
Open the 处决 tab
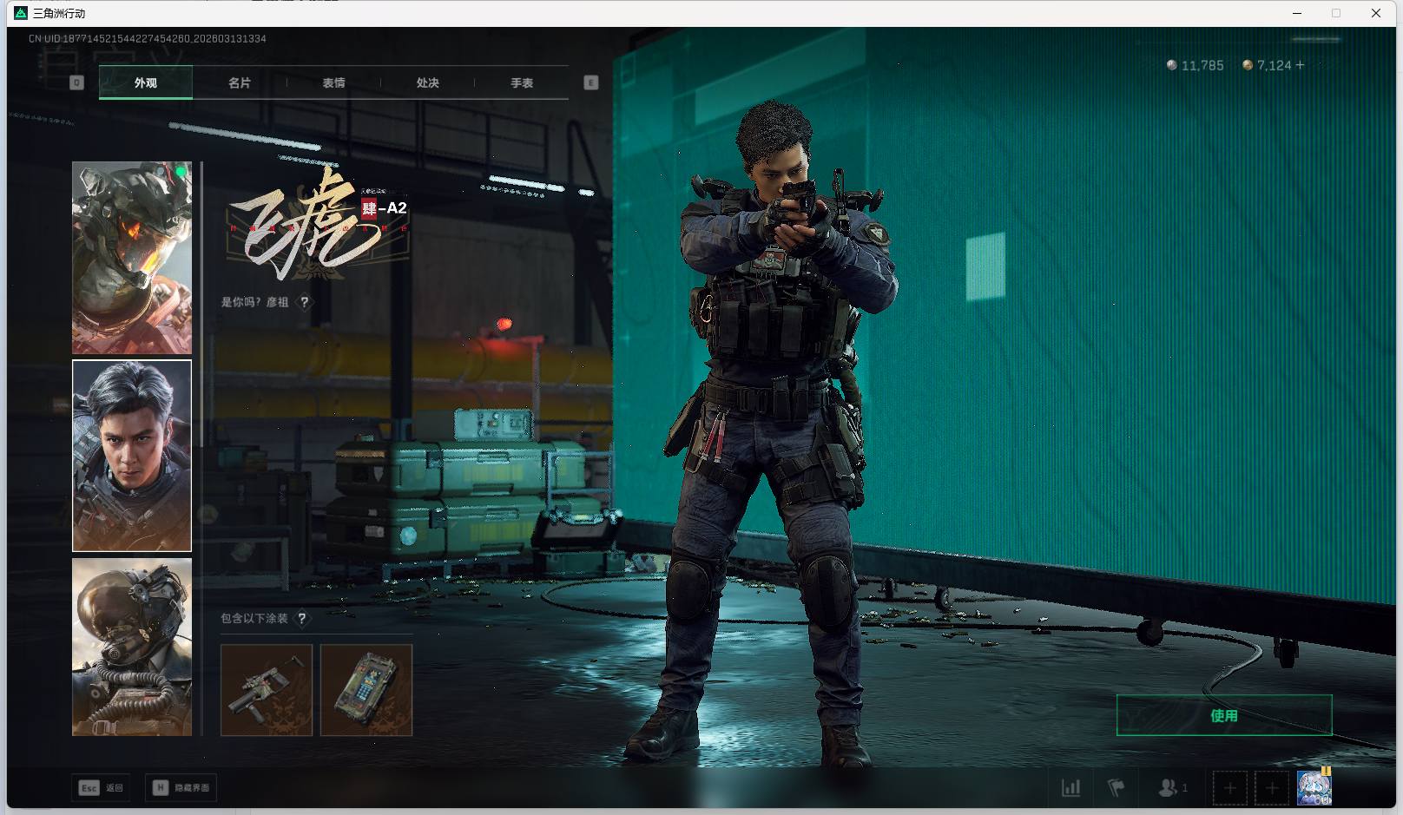(427, 83)
